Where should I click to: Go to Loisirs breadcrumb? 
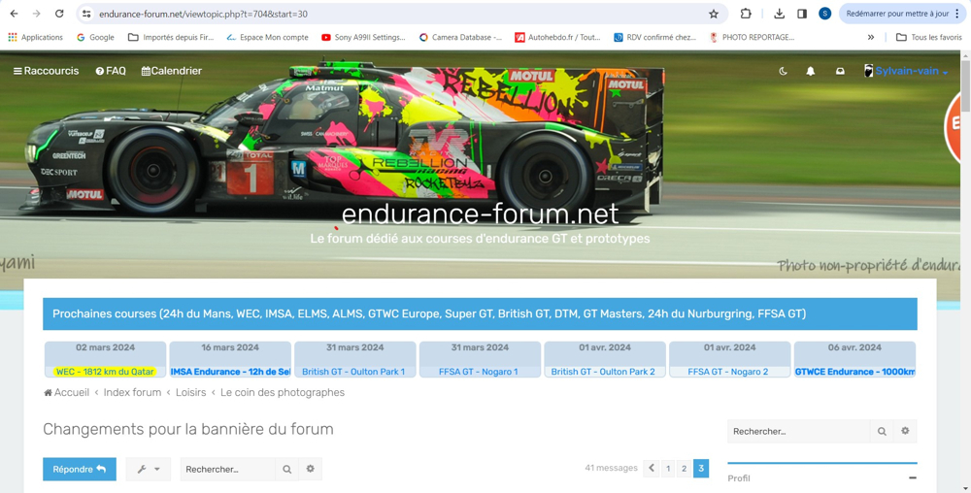click(190, 393)
